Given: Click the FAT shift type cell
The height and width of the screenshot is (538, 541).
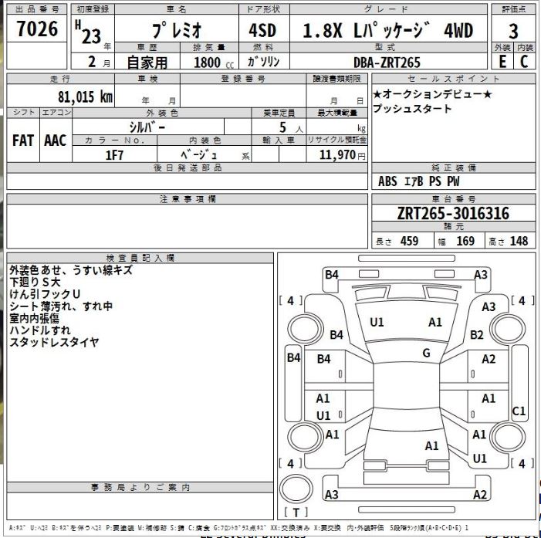Looking at the screenshot, I should pos(23,140).
